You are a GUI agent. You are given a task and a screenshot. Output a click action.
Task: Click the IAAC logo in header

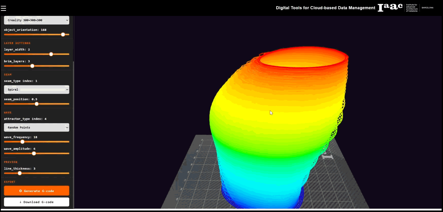pyautogui.click(x=390, y=7)
